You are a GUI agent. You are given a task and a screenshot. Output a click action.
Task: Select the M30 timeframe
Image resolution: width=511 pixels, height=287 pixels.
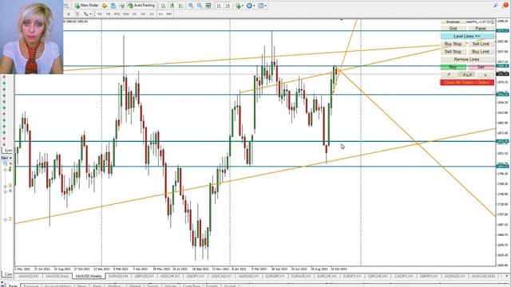(x=126, y=14)
